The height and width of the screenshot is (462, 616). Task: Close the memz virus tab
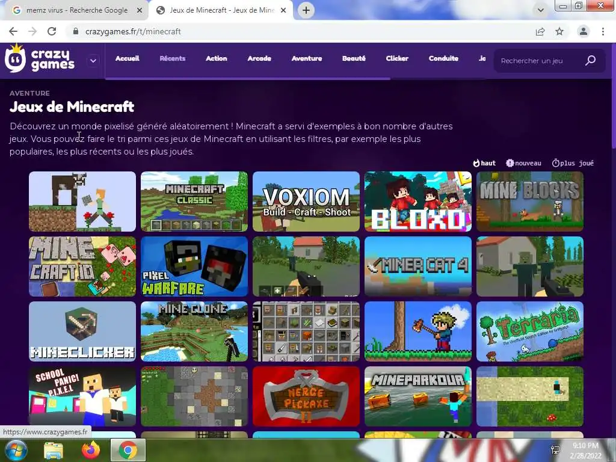tap(140, 11)
